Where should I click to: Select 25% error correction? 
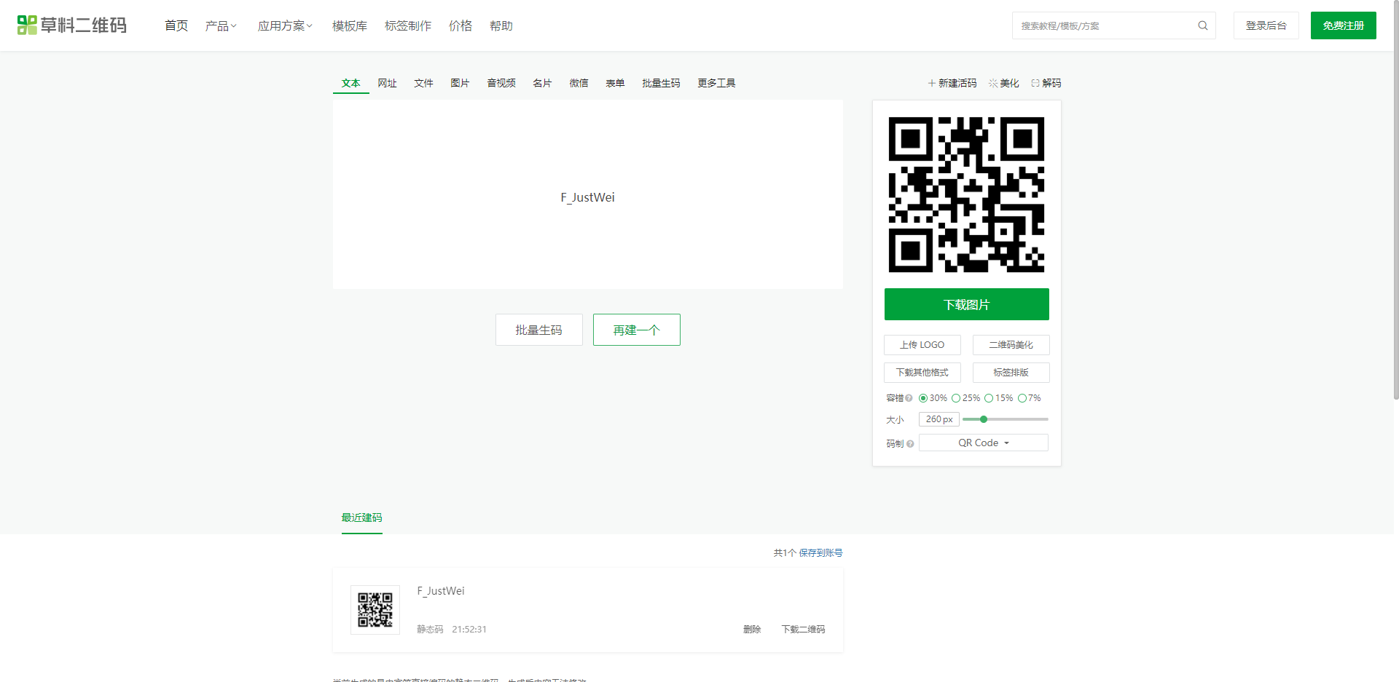(x=956, y=398)
